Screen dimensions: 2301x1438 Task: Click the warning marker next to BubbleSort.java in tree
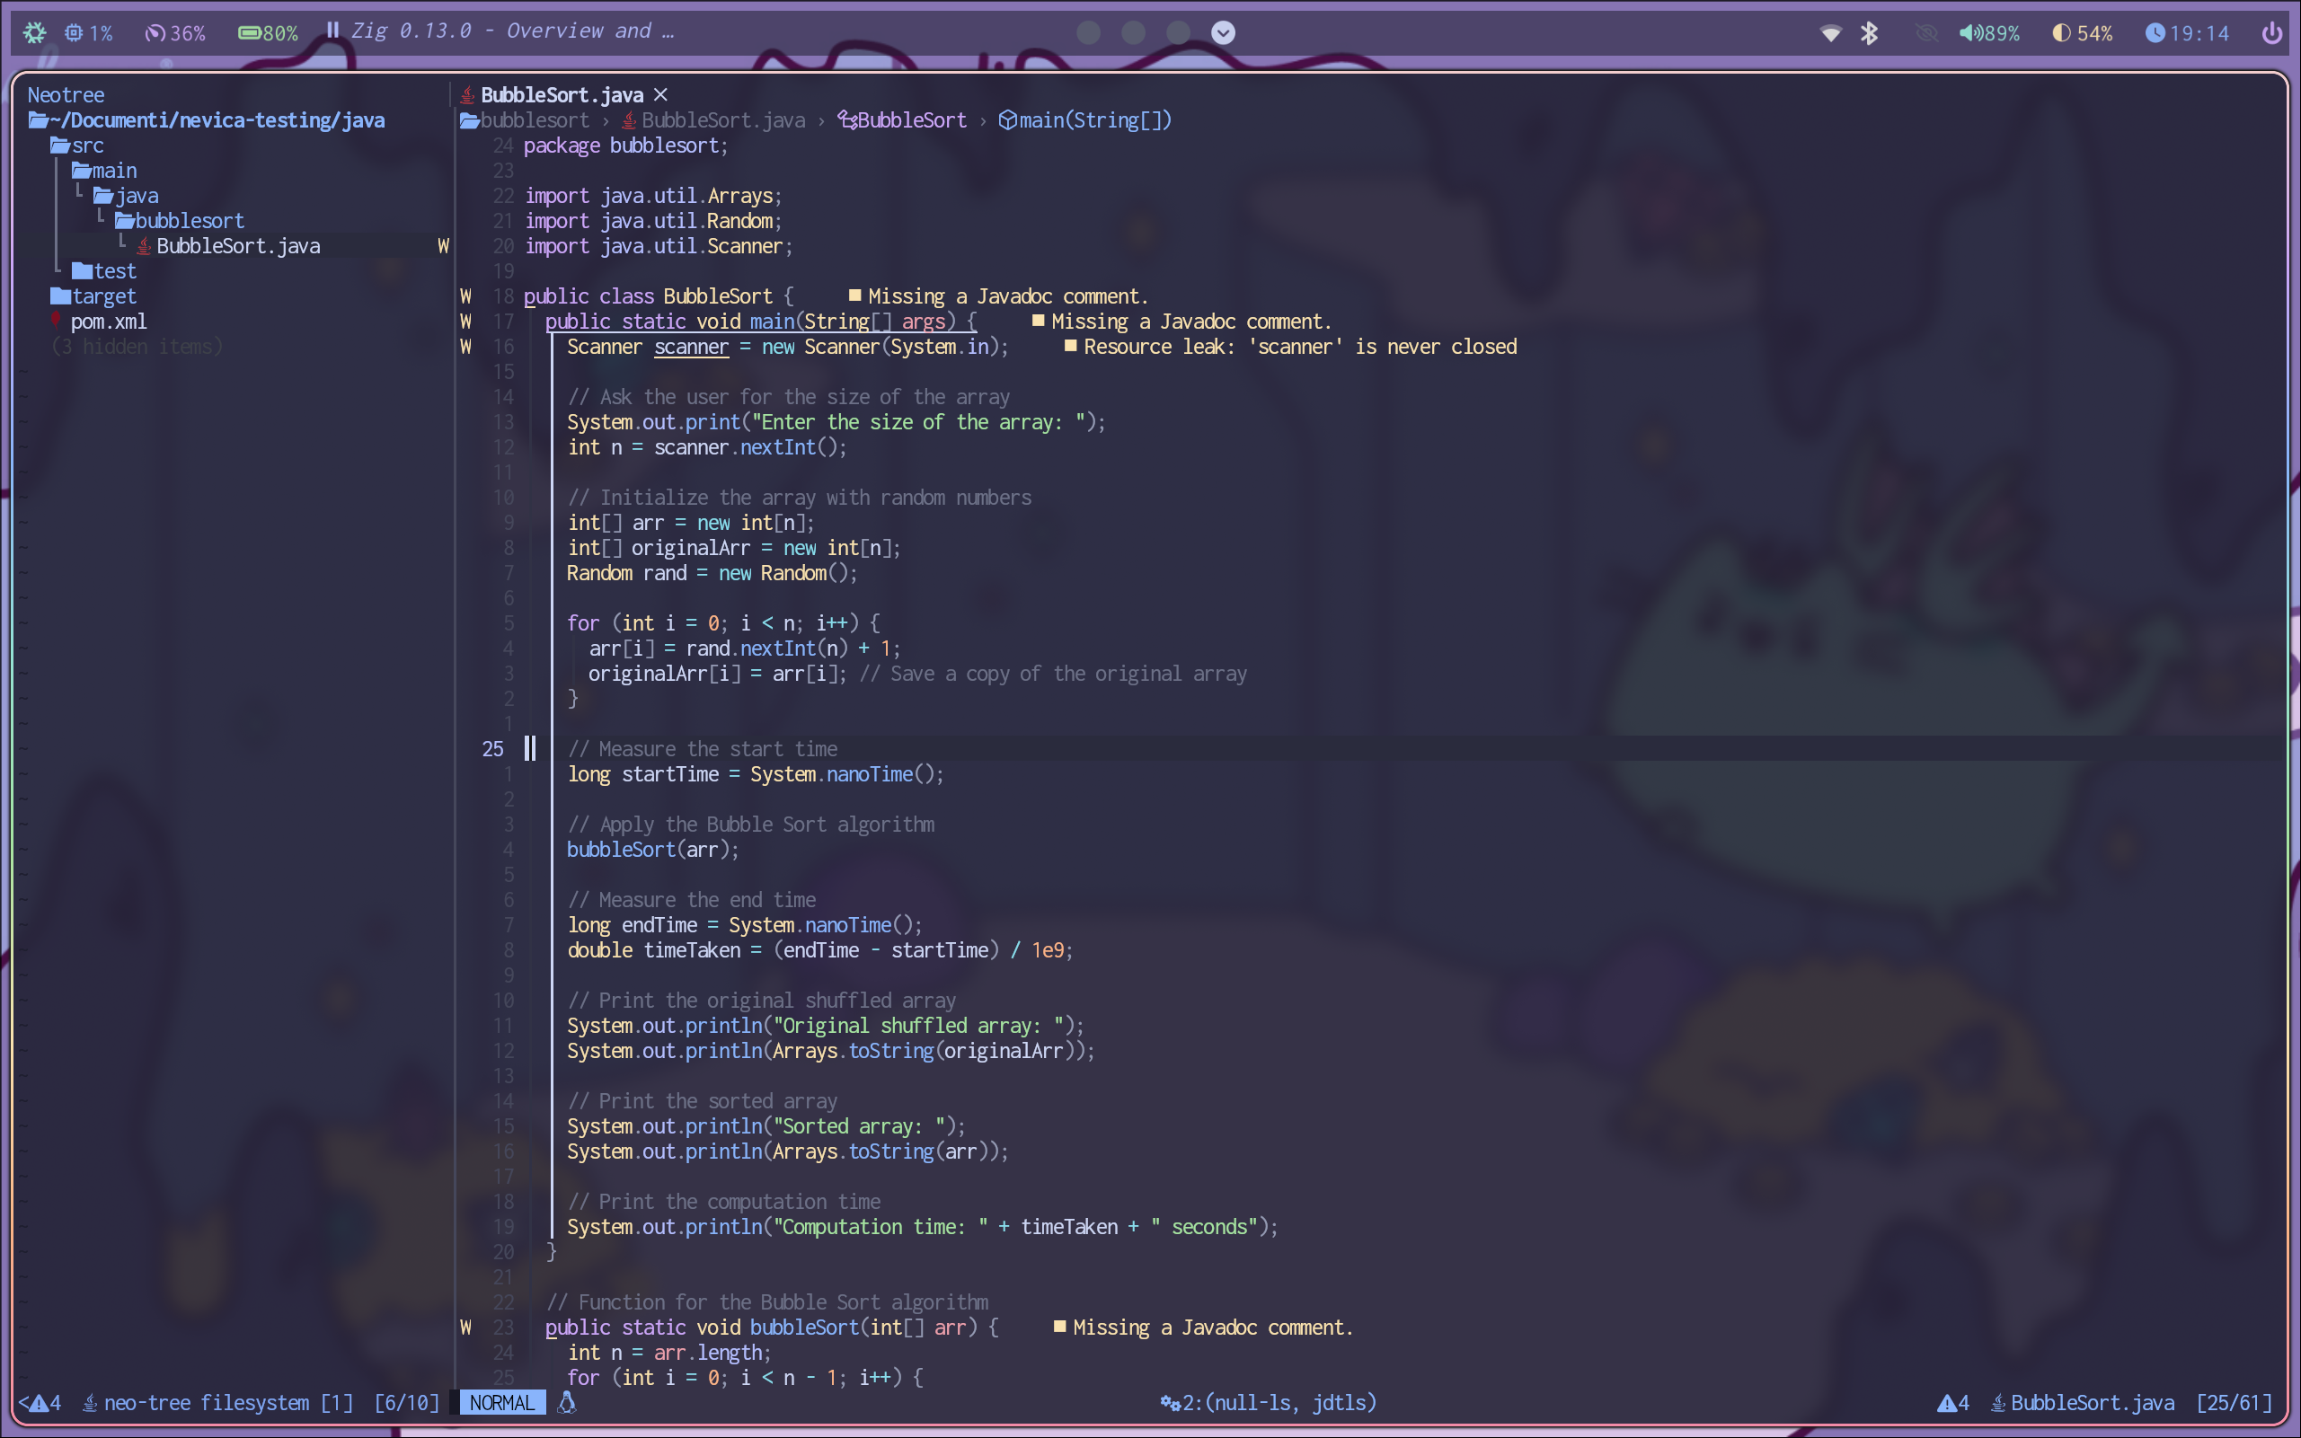443,245
